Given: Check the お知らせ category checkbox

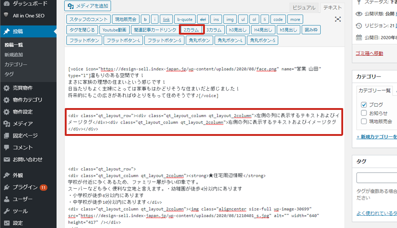Looking at the screenshot, I should coord(364,113).
